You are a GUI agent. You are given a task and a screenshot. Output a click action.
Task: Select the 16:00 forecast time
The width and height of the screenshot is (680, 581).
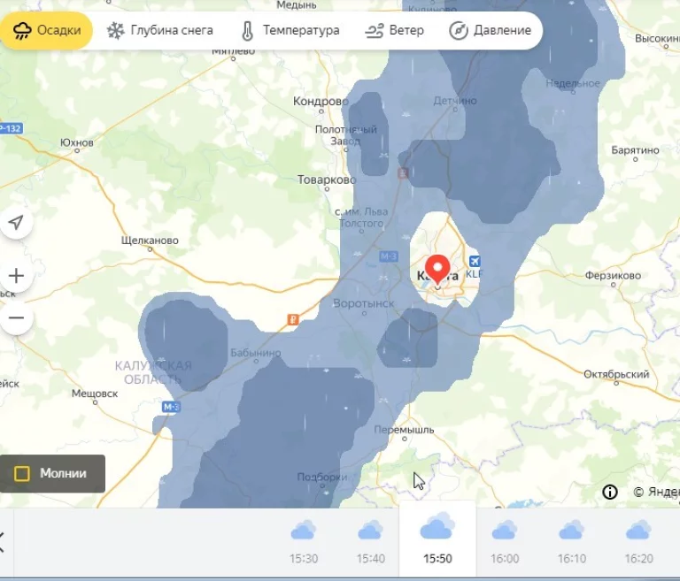click(x=505, y=541)
